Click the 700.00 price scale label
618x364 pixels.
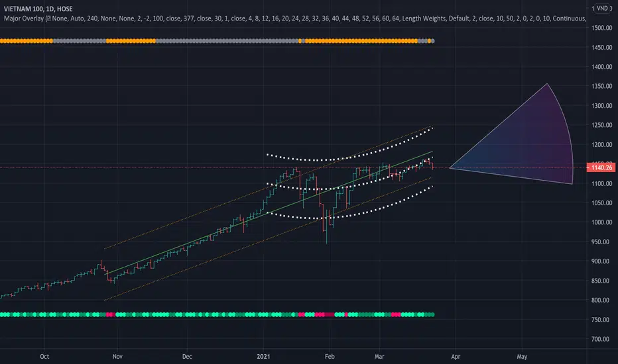coord(602,340)
